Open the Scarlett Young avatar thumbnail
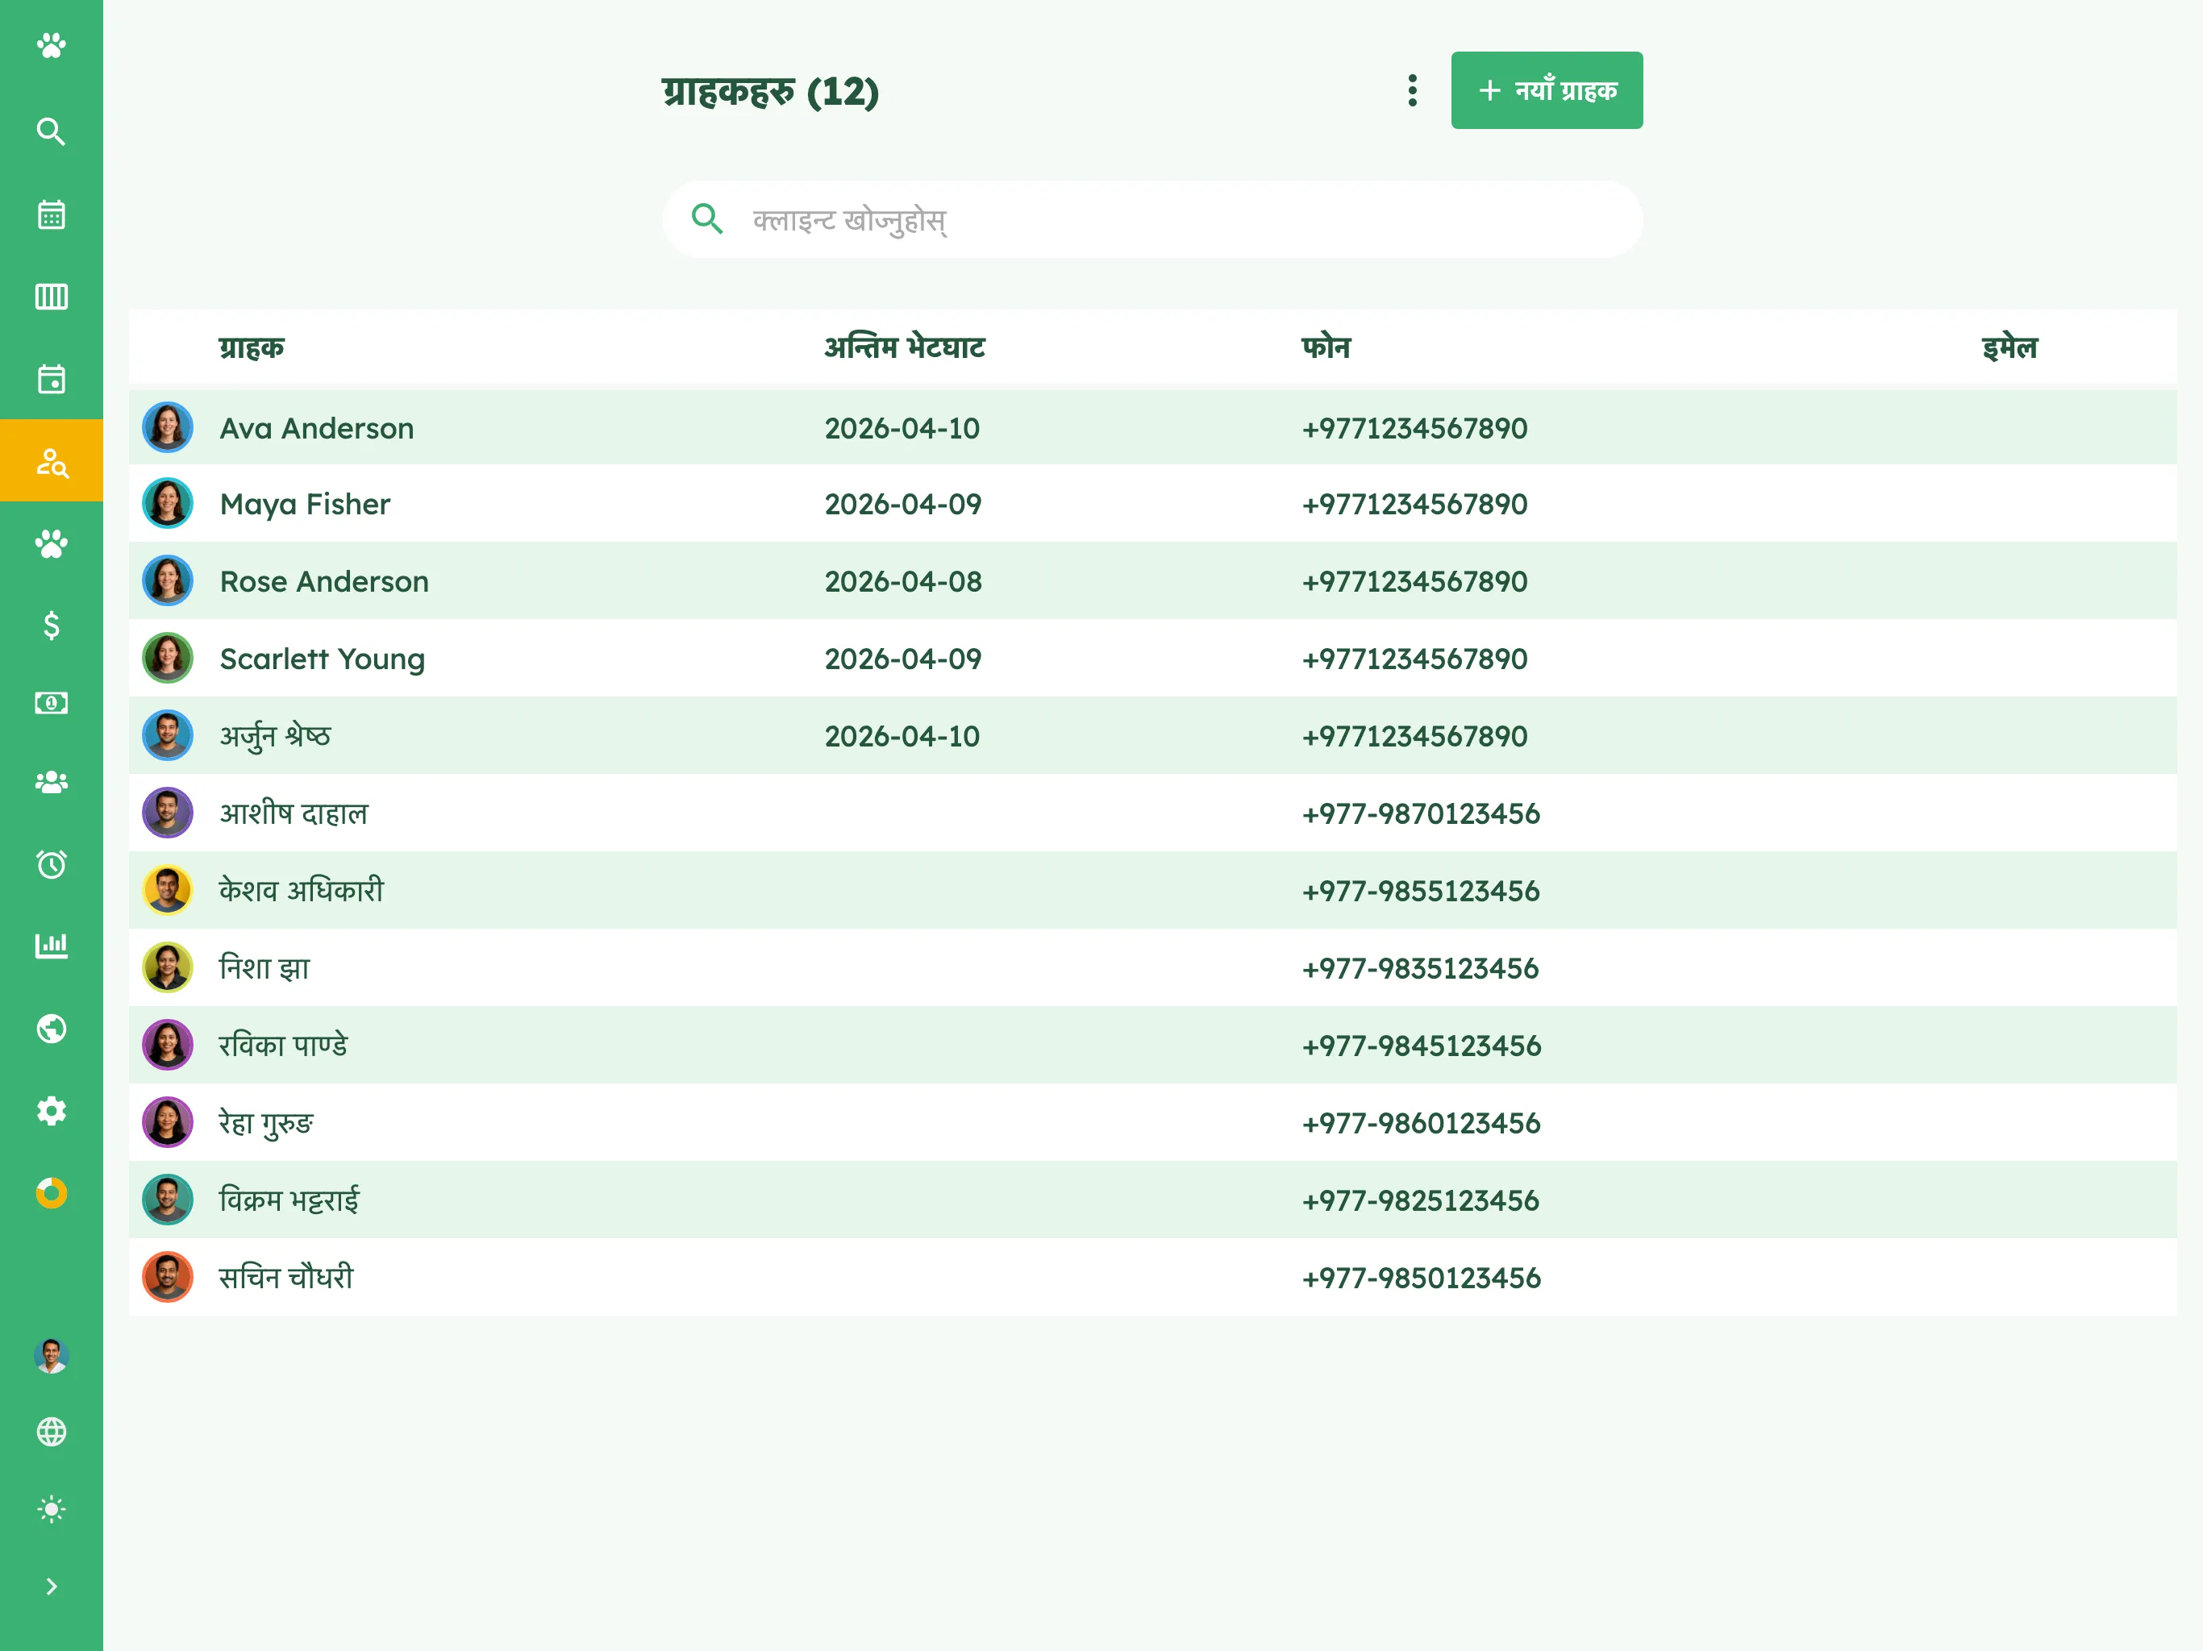This screenshot has height=1651, width=2203. (x=167, y=658)
